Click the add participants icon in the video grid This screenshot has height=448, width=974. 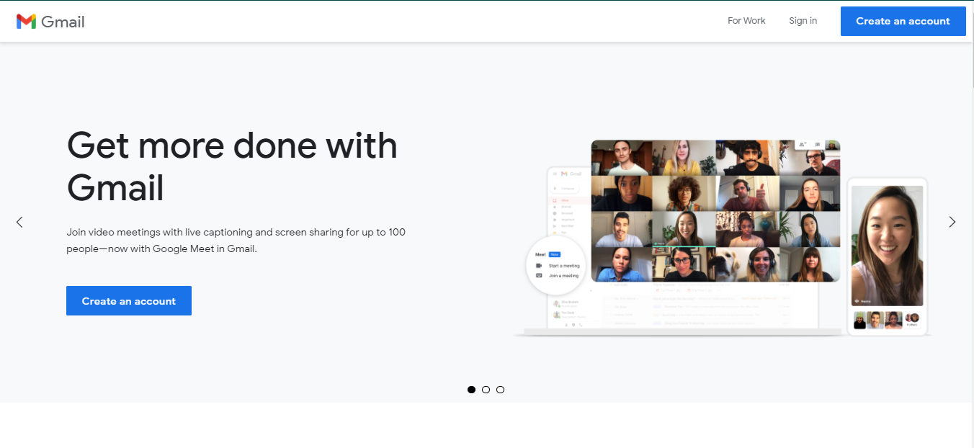click(802, 144)
